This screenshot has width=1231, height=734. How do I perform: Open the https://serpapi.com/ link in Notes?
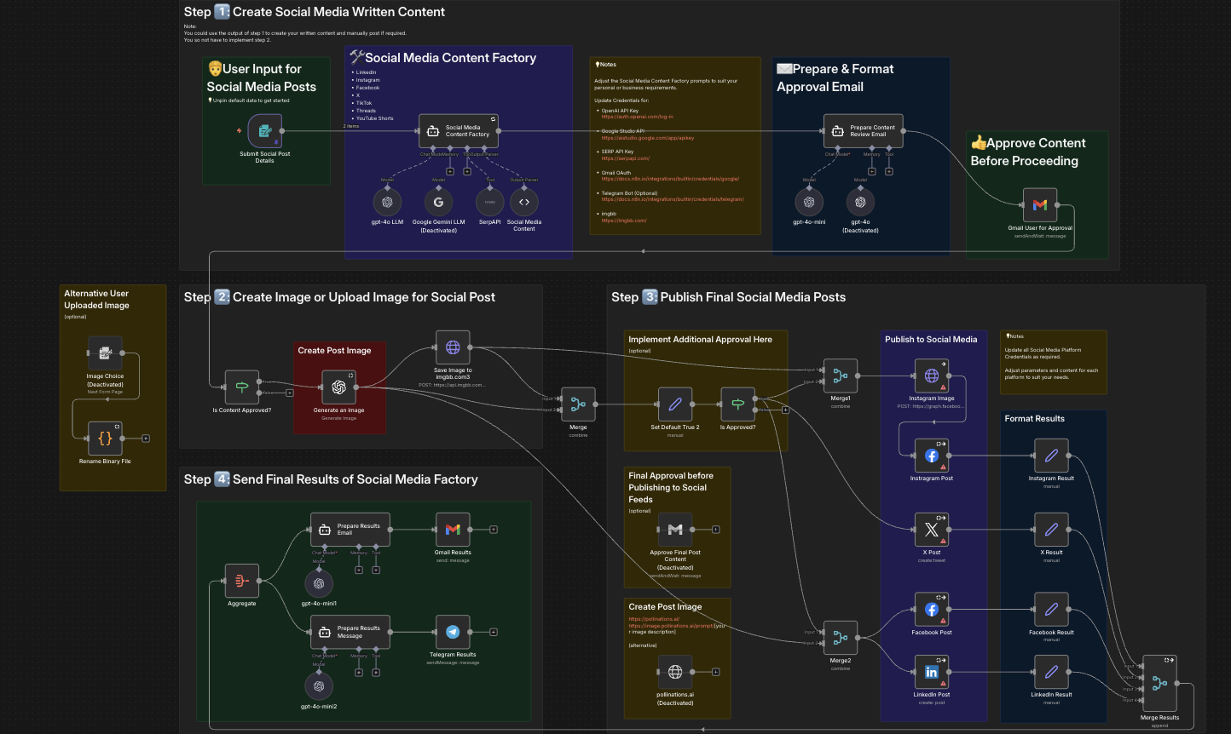(x=624, y=158)
